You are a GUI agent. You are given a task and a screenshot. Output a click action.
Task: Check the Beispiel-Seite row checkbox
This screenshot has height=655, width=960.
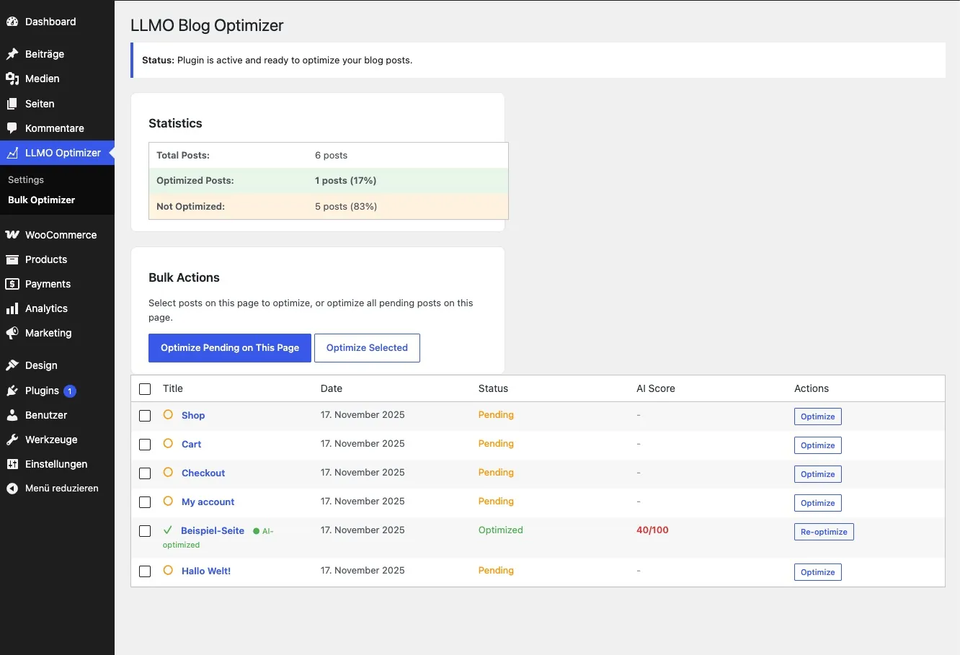[145, 531]
